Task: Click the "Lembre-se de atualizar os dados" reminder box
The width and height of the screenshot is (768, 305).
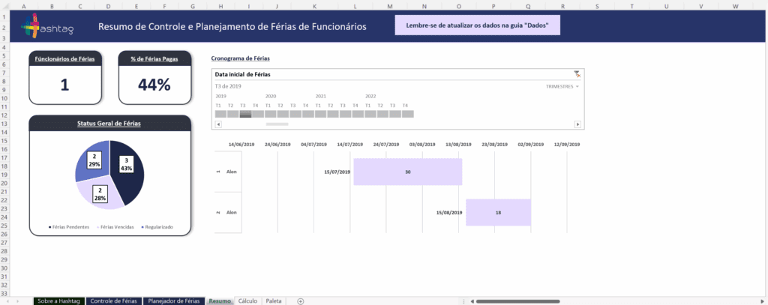Action: [478, 25]
